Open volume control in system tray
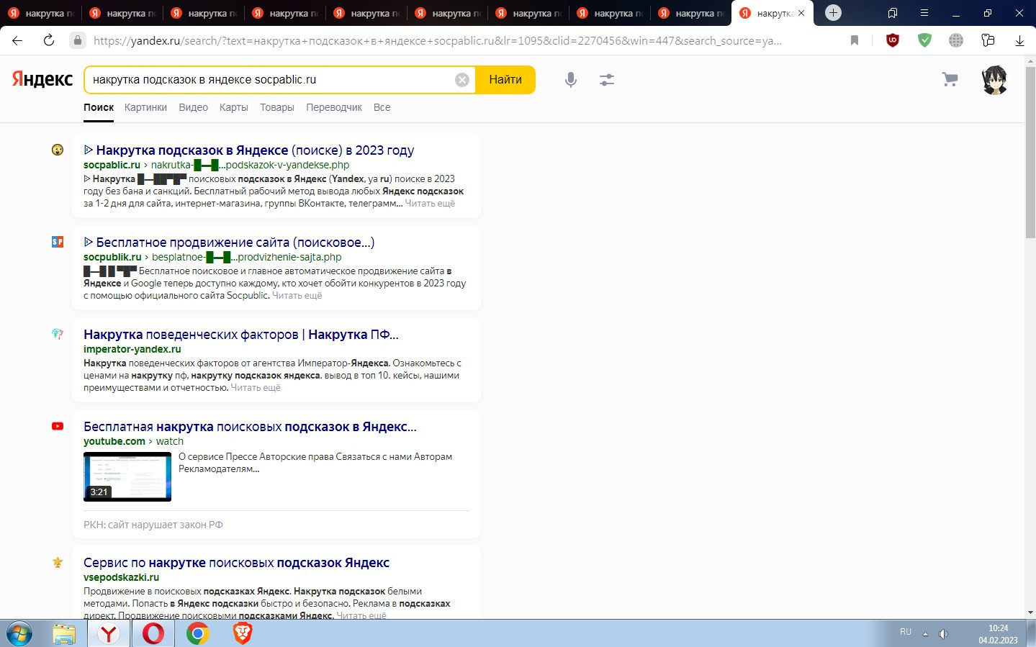1036x647 pixels. click(x=943, y=634)
